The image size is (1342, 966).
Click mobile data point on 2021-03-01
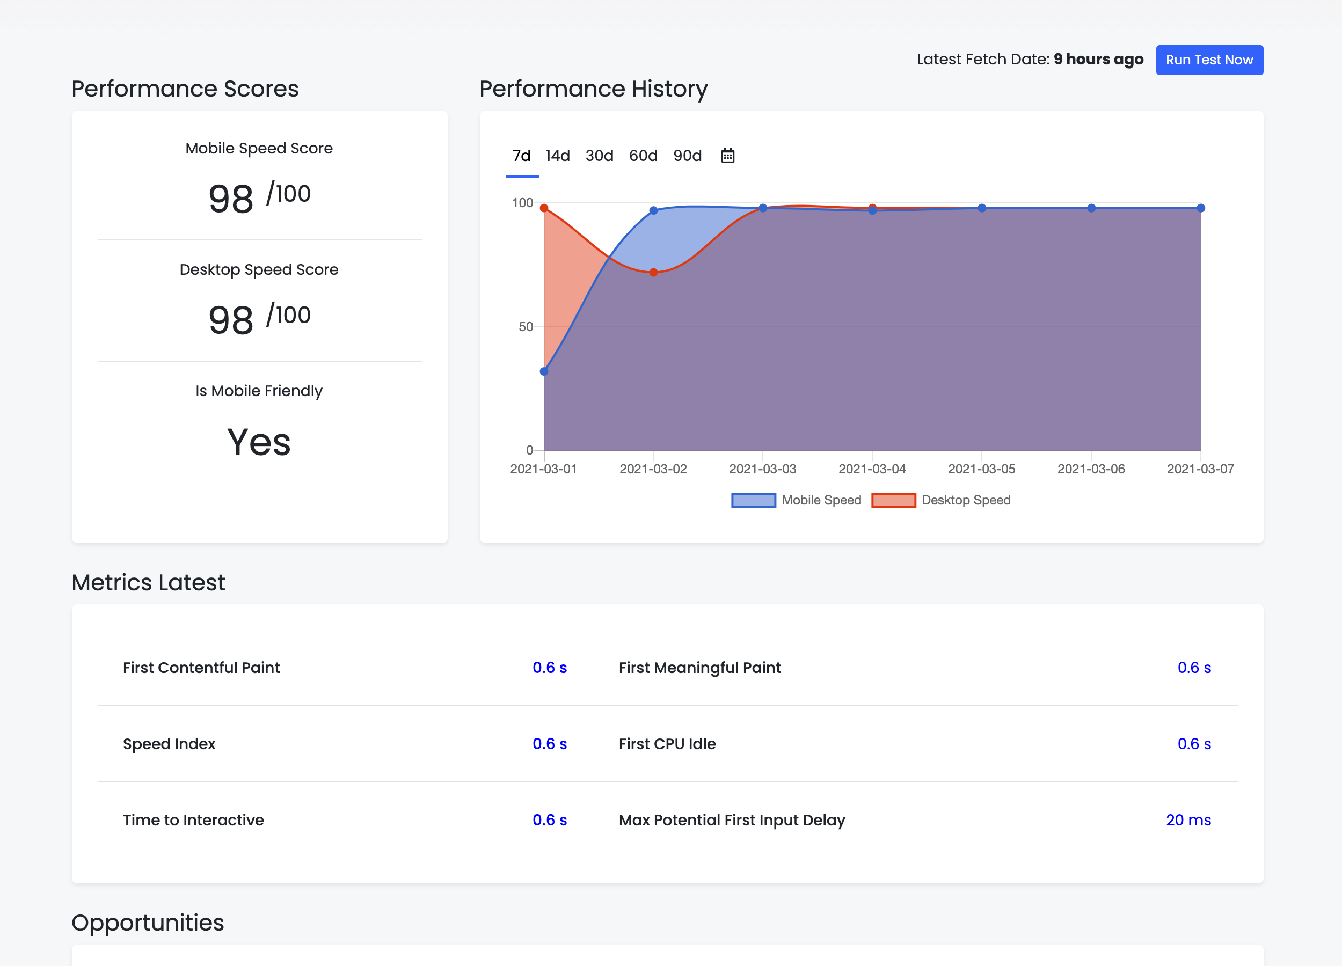coord(544,371)
